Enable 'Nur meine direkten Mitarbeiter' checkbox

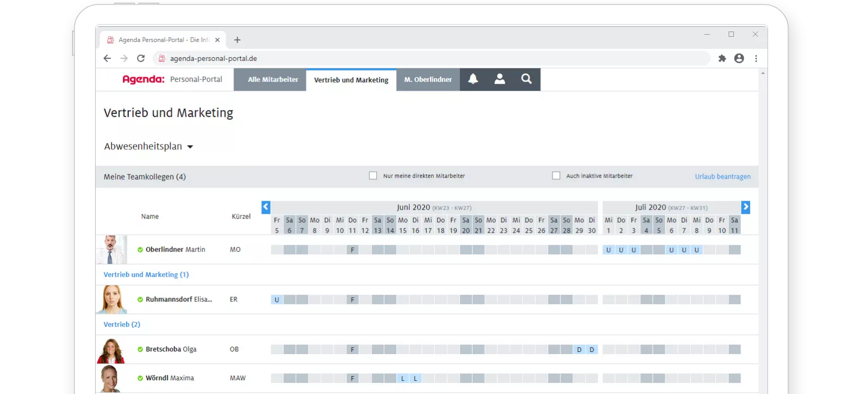[x=373, y=176]
